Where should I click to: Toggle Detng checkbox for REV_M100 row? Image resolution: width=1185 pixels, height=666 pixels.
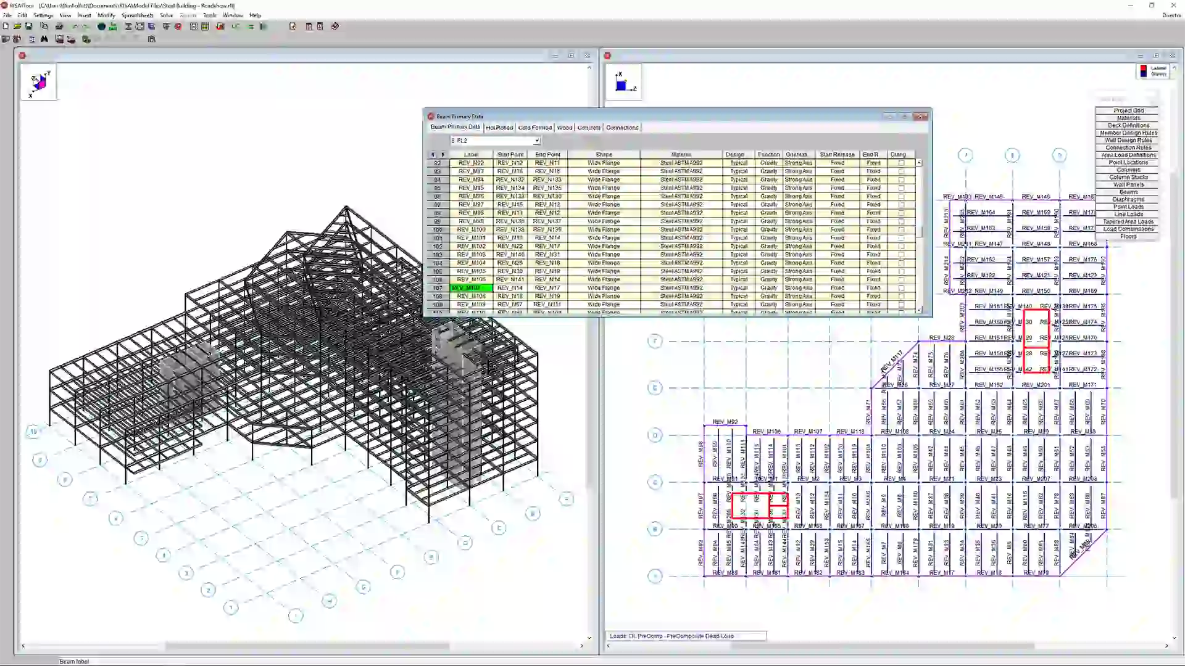tap(901, 229)
